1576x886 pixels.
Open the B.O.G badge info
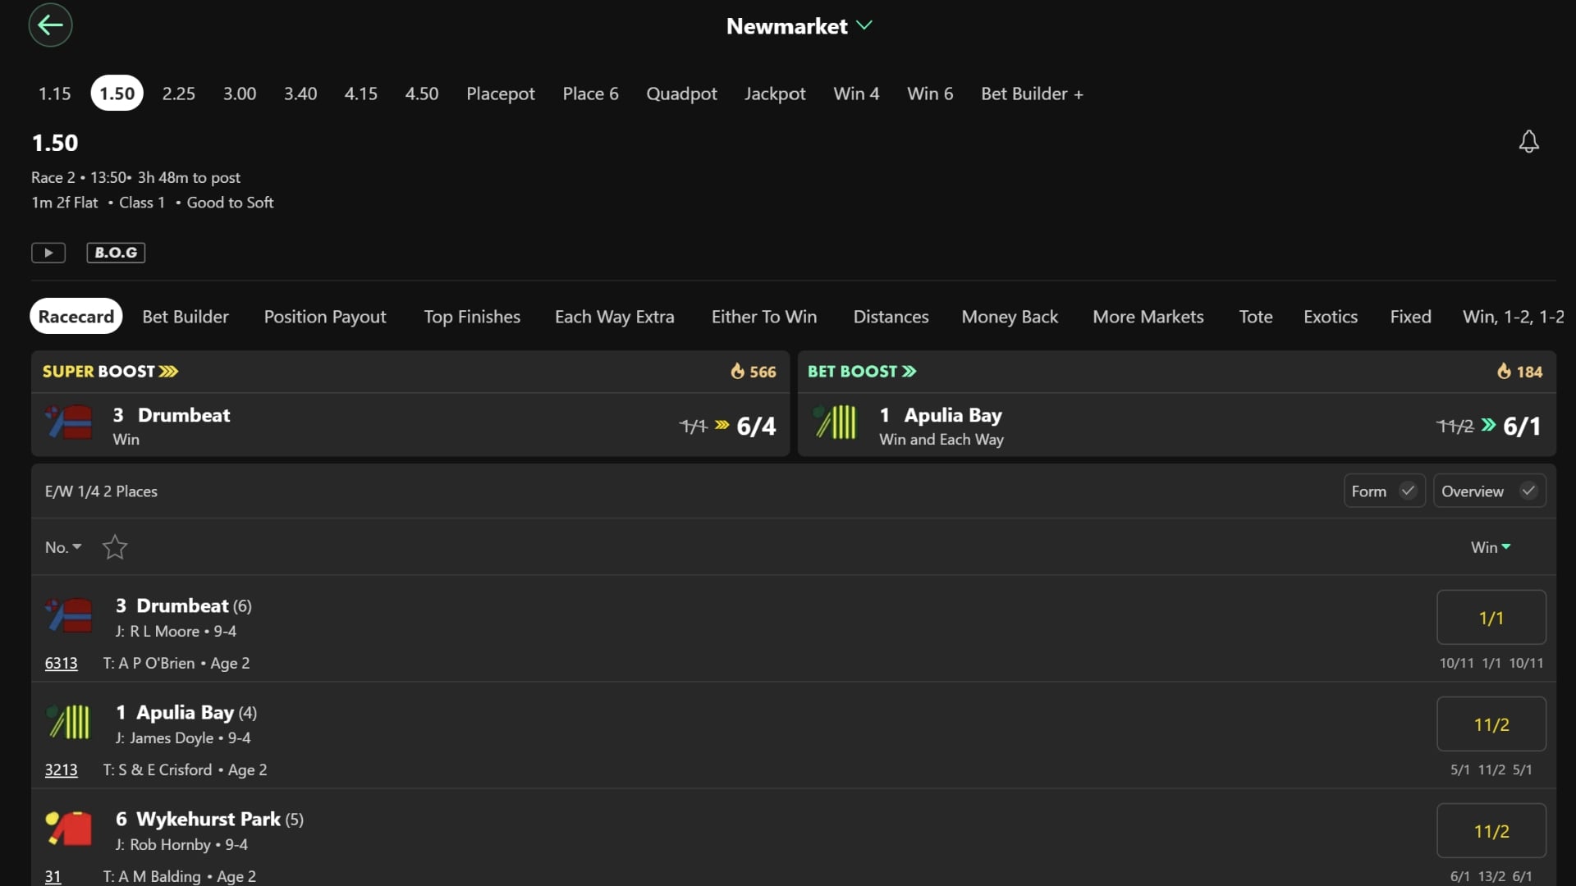tap(116, 253)
